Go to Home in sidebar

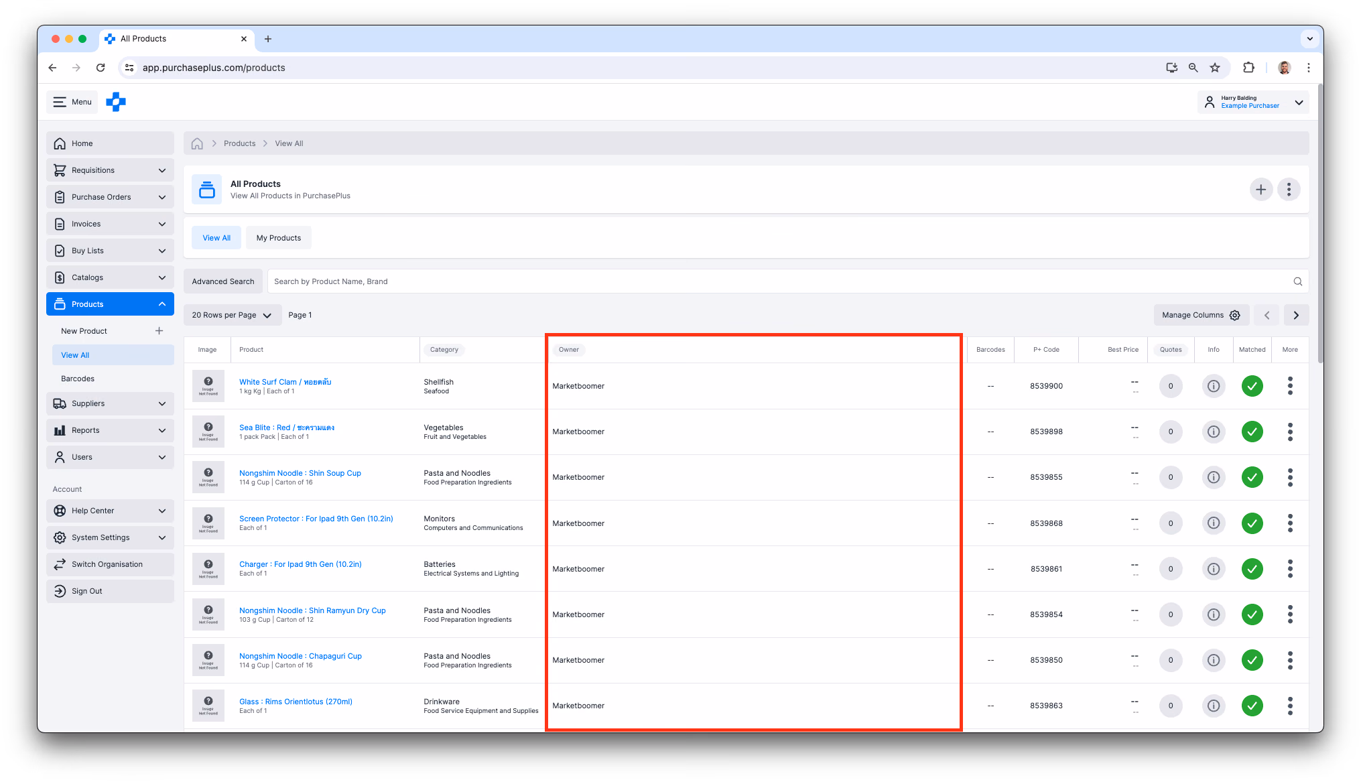click(x=111, y=143)
